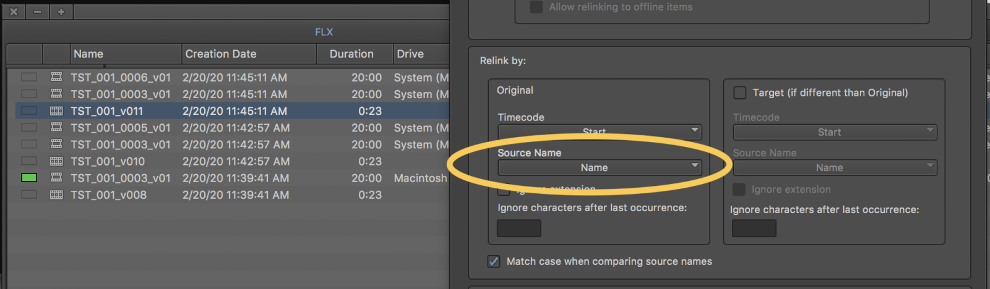Open the Original Timecode Start dropdown

pyautogui.click(x=600, y=132)
